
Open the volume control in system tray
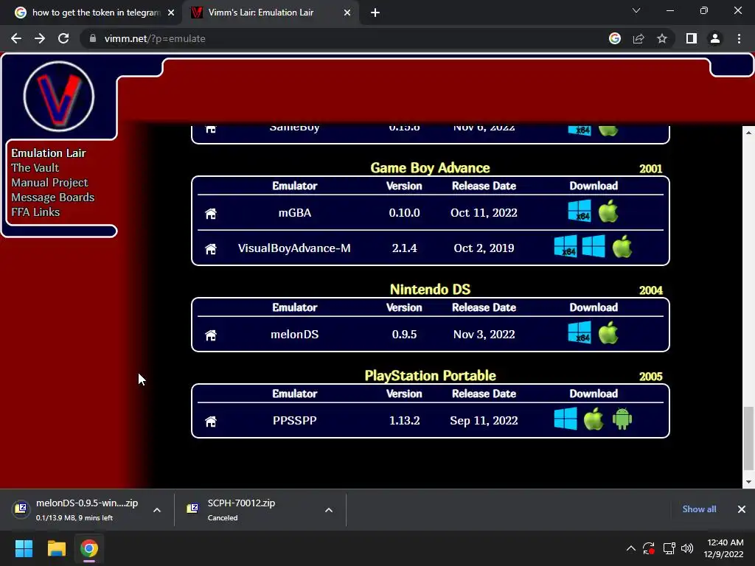coord(687,548)
